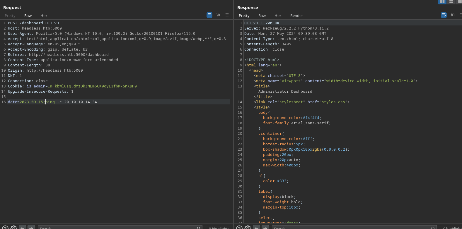Click the 'font-family:Arial,sans-serif' CSS line

point(297,123)
